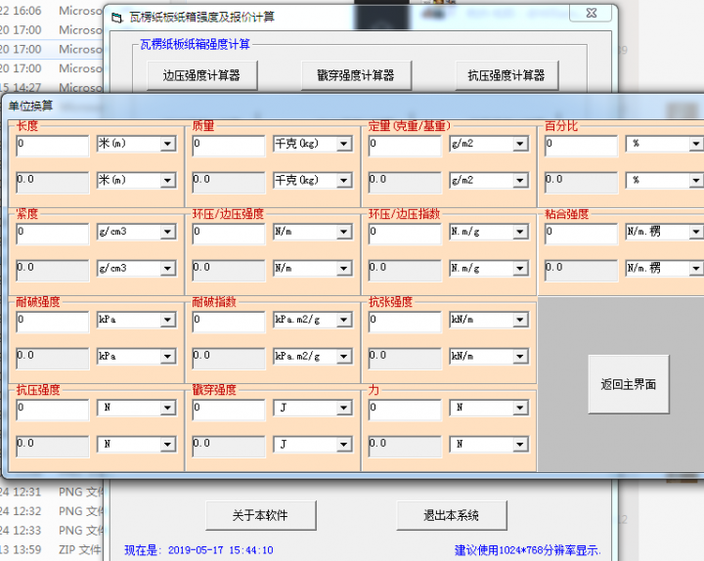Click the 退出本系统 button

pyautogui.click(x=451, y=515)
